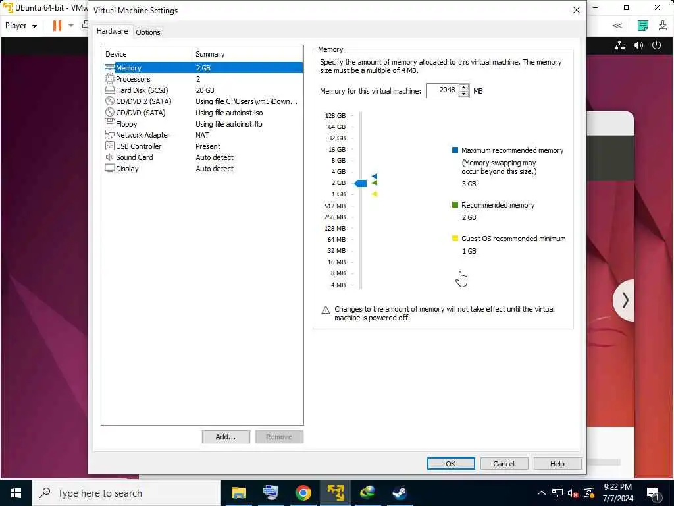Select the Display monitor icon
Image resolution: width=674 pixels, height=506 pixels.
click(x=110, y=168)
